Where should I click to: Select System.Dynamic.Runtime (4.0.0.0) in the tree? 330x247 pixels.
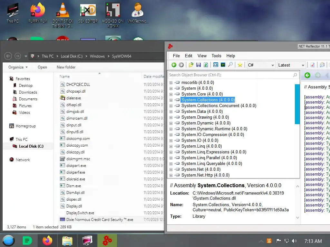[214, 129]
